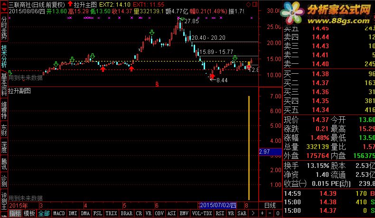Screen dimensions: 375x218
Task: Switch to TRIX indicator
Action: pyautogui.click(x=111, y=213)
